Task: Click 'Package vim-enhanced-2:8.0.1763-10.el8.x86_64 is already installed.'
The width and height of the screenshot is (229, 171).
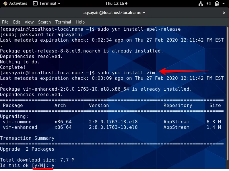Action: point(96,89)
